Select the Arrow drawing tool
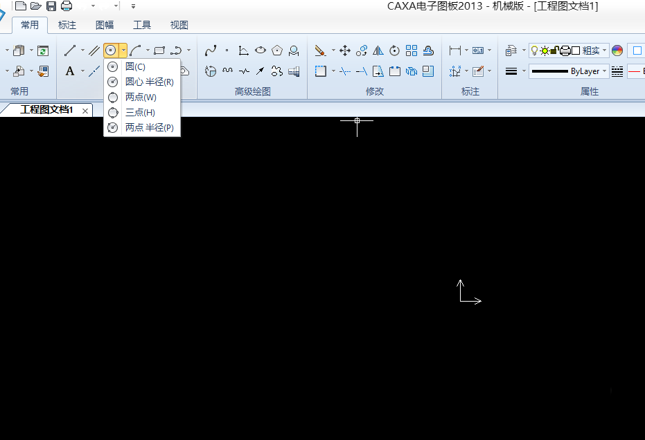This screenshot has height=440, width=645. (x=260, y=71)
